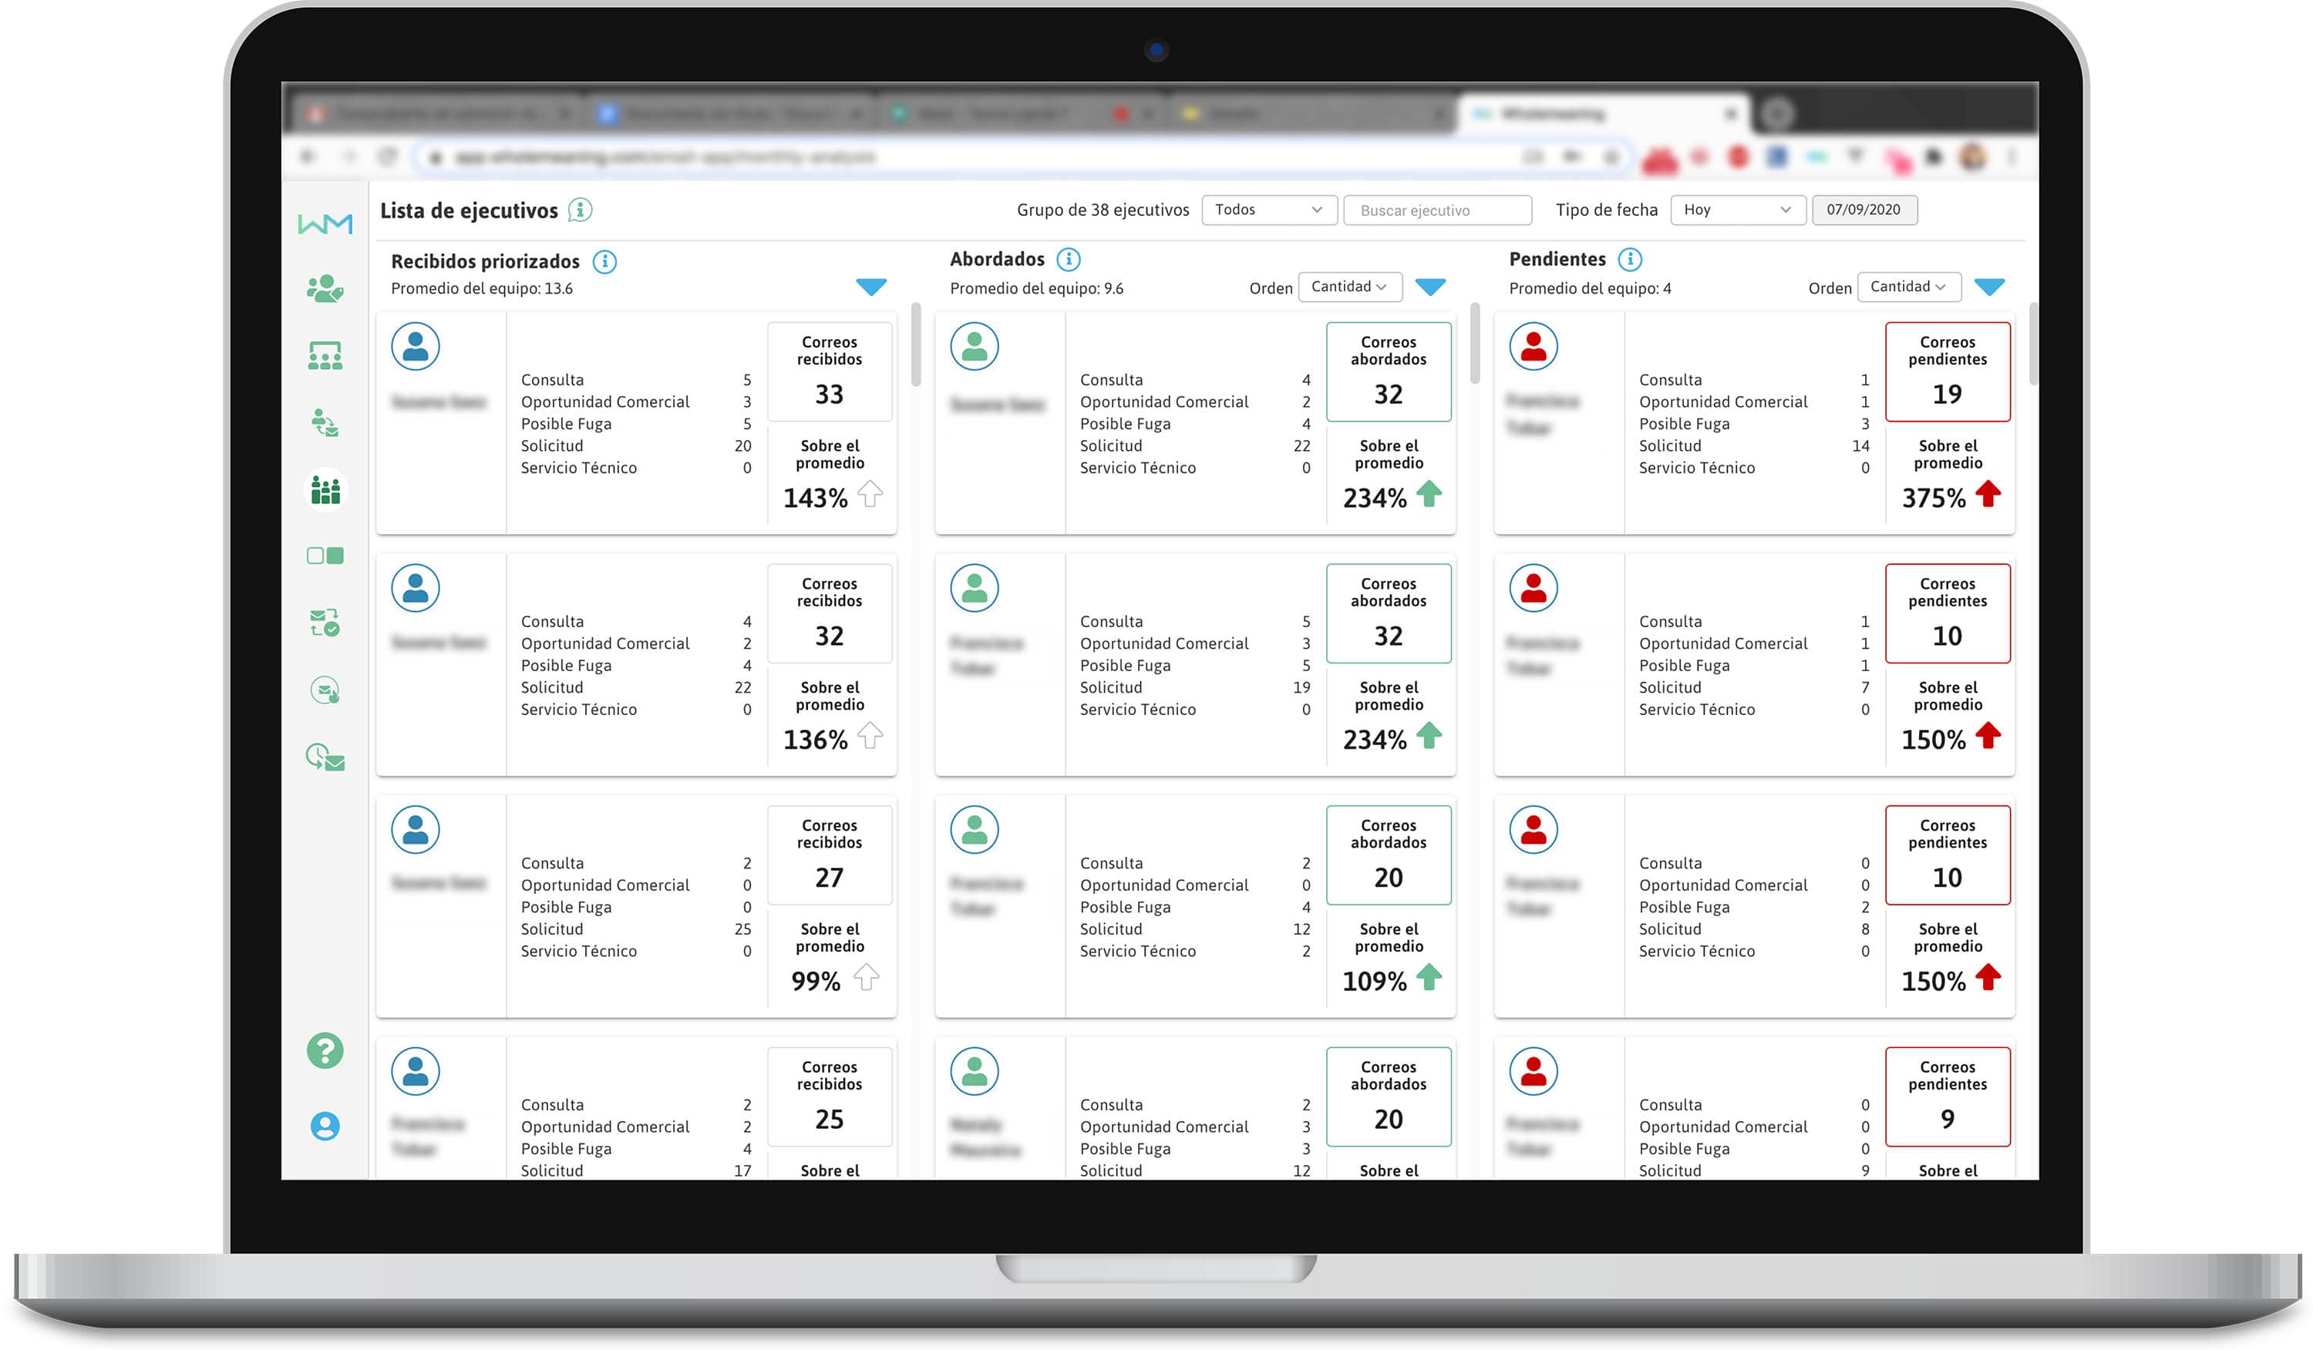Click the first green avatar in Abordados column
The image size is (2313, 1350).
coord(975,346)
